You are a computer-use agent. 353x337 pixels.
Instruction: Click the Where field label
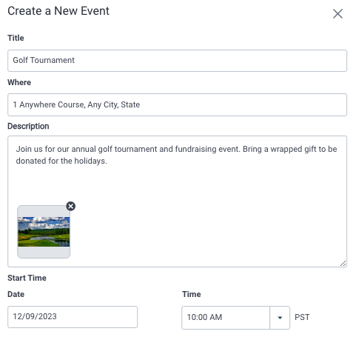[x=19, y=82]
